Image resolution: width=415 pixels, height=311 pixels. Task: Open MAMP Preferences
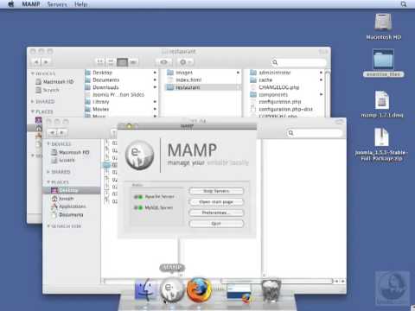pyautogui.click(x=216, y=213)
